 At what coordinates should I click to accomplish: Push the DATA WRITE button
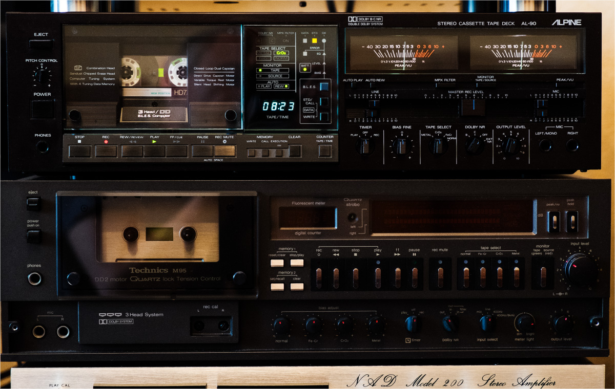click(x=324, y=116)
